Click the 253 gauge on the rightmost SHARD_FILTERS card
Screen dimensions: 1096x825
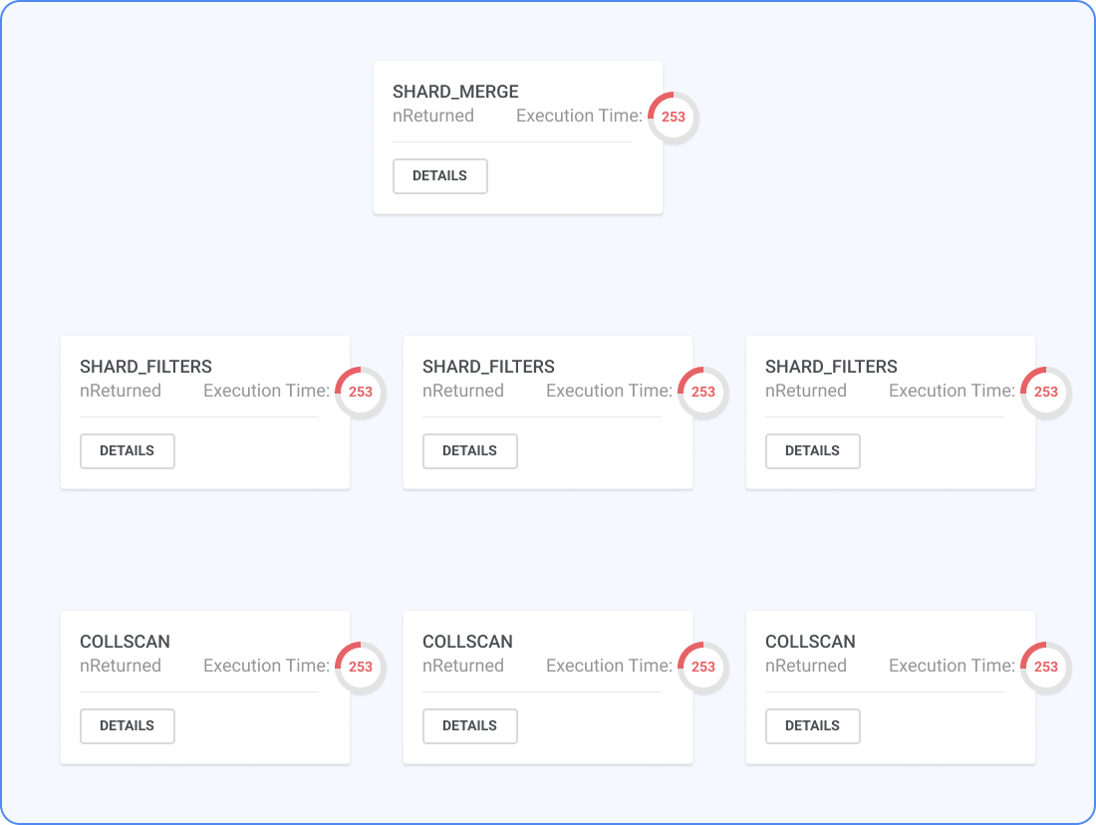1045,392
